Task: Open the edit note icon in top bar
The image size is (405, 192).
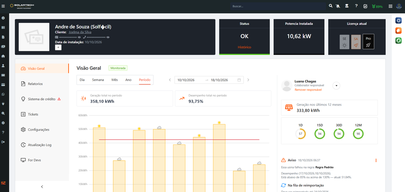Action: [x=365, y=6]
